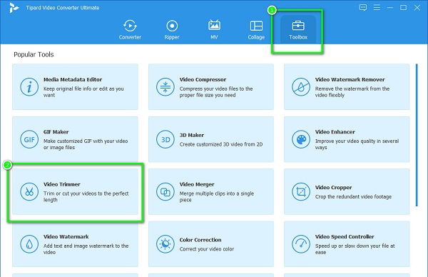Close the Tipard Video Converter window
428x277 pixels.
click(x=417, y=8)
